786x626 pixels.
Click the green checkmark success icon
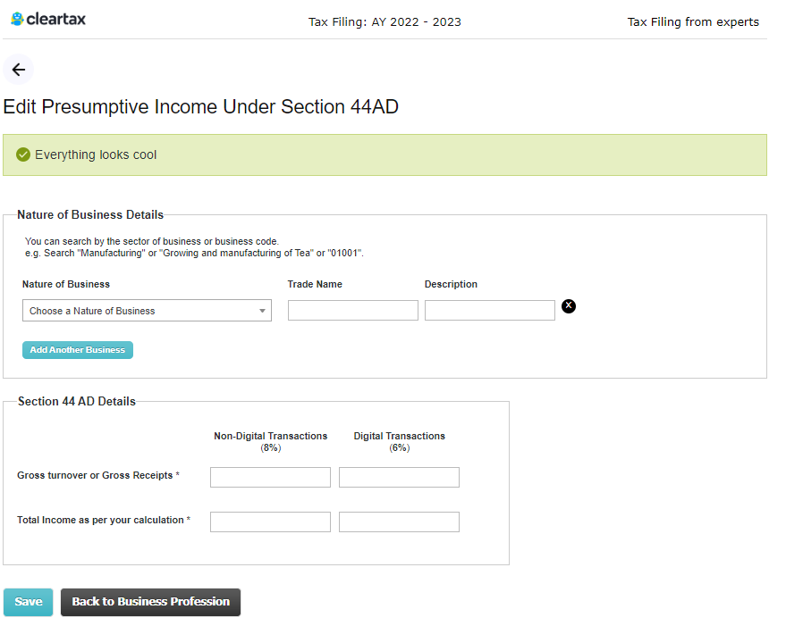[x=23, y=154]
